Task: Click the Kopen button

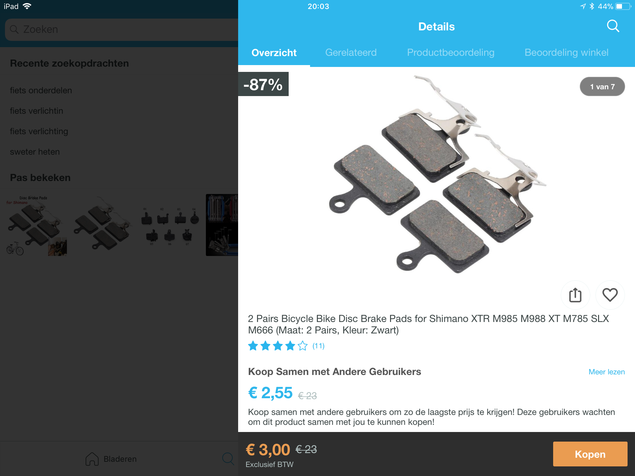Action: (x=590, y=454)
